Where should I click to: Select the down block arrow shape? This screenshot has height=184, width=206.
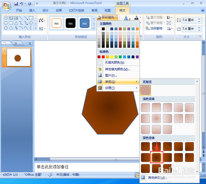[6, 28]
